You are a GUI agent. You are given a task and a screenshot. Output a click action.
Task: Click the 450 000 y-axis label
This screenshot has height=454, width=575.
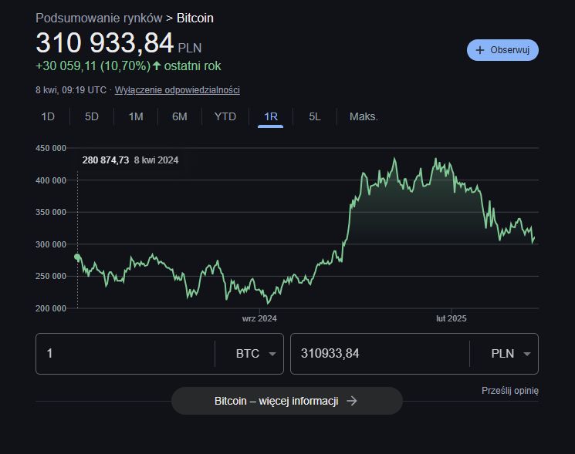point(51,148)
